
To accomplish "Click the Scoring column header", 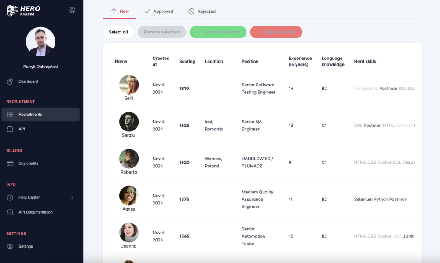I will 187,62.
